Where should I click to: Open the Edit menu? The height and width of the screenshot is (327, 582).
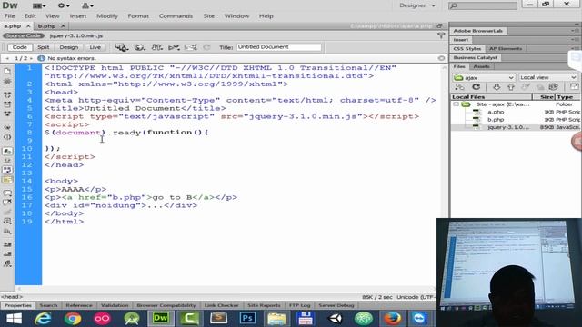pyautogui.click(x=30, y=16)
